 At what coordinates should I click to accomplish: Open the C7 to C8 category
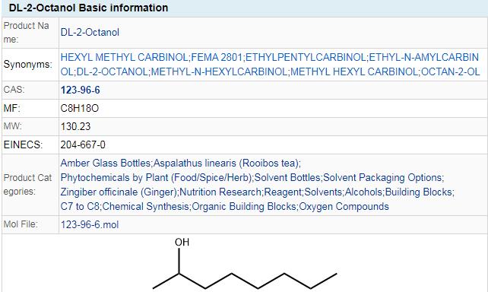[80, 206]
